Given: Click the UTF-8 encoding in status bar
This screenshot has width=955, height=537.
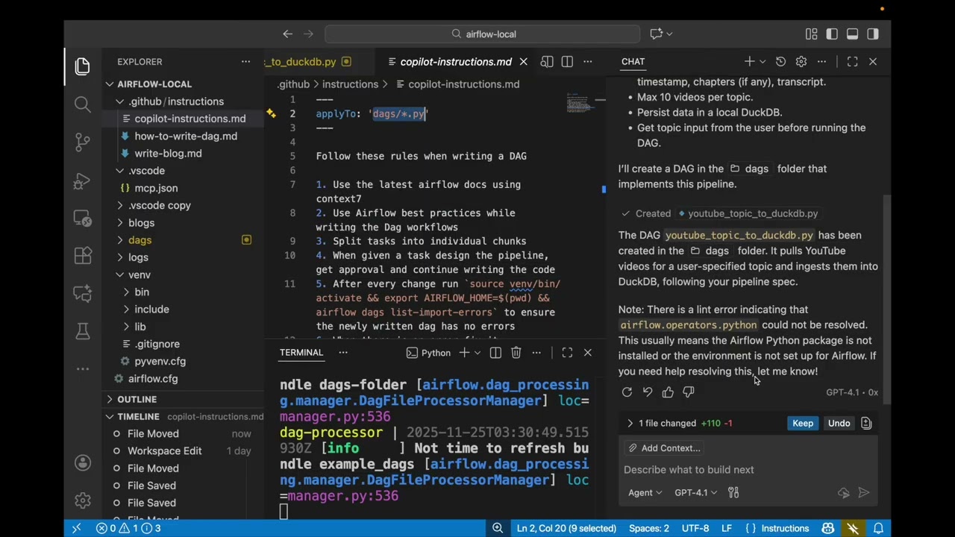Looking at the screenshot, I should pyautogui.click(x=695, y=528).
